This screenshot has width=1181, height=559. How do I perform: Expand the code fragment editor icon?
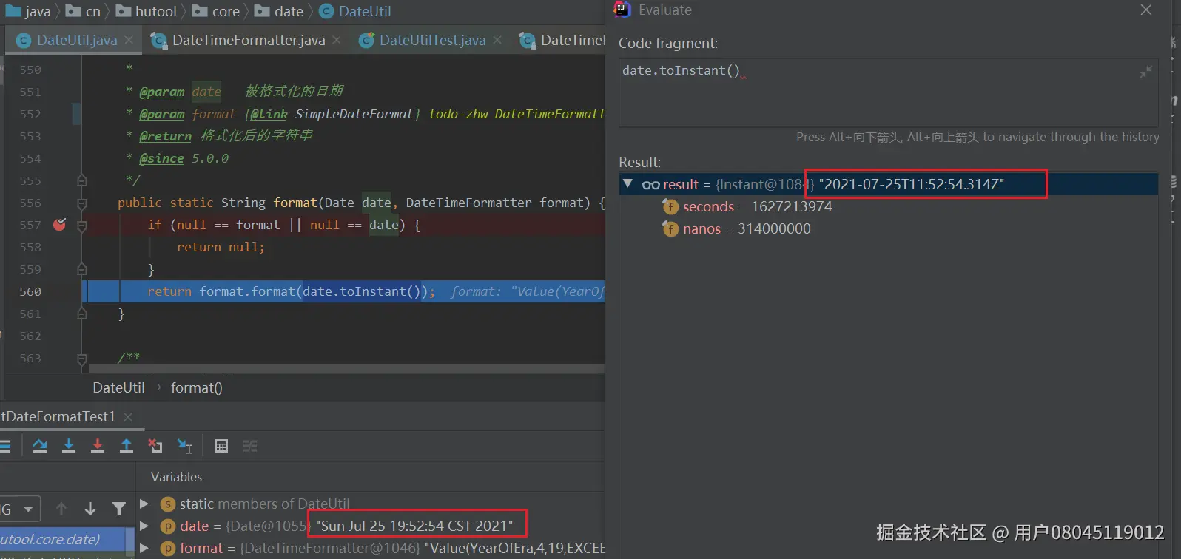point(1145,72)
